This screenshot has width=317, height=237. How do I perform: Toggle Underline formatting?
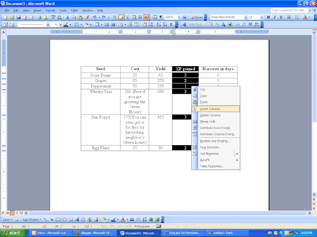281,17
